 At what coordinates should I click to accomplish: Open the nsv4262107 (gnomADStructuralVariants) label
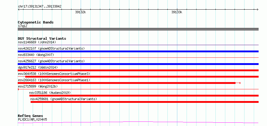tap(51, 48)
